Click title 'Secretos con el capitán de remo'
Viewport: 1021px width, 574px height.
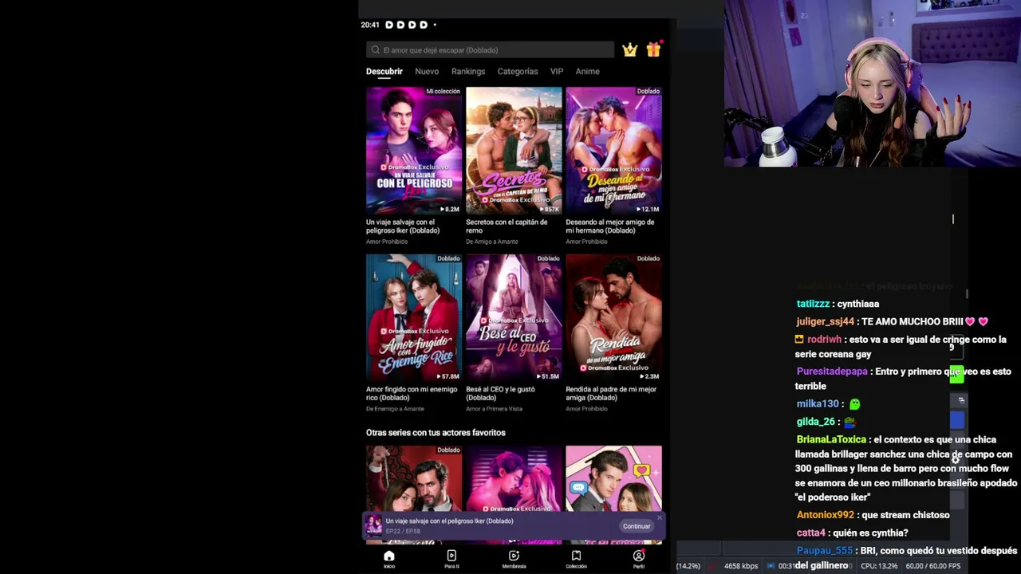(507, 226)
